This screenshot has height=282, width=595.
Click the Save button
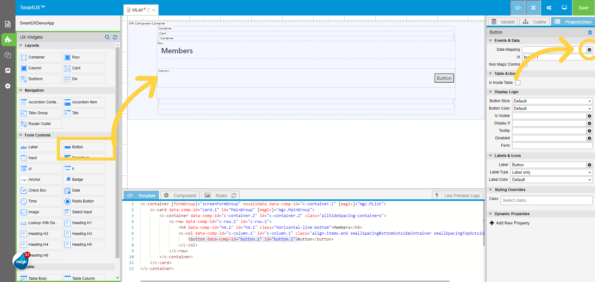pos(583,8)
